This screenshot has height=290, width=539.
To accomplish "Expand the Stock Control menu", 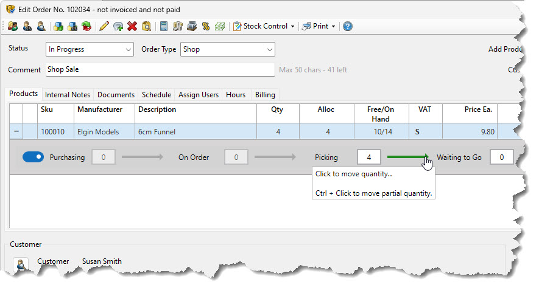I will pyautogui.click(x=264, y=26).
